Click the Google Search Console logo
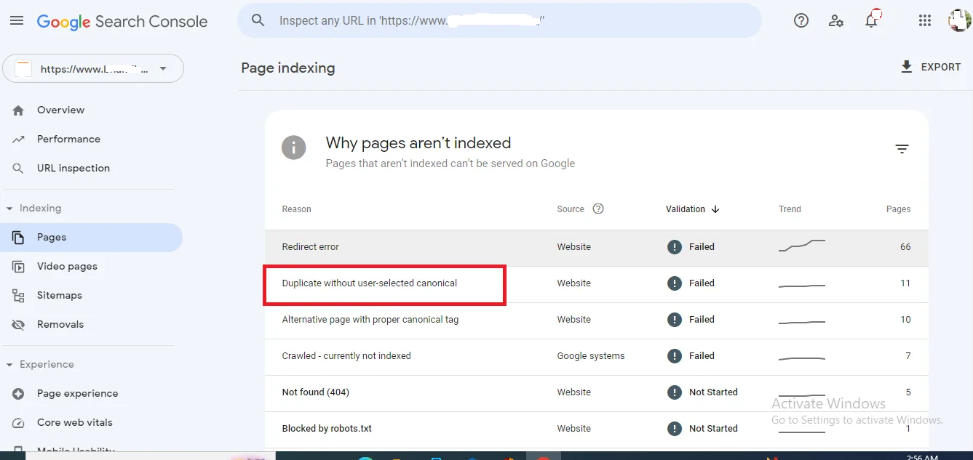 tap(122, 22)
